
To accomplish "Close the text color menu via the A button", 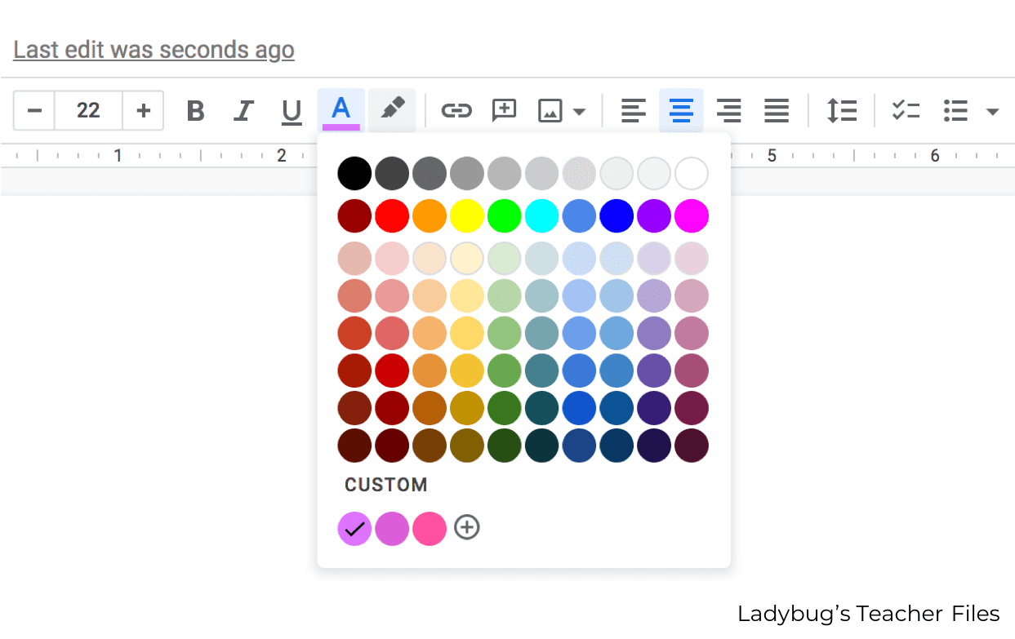I will click(341, 110).
